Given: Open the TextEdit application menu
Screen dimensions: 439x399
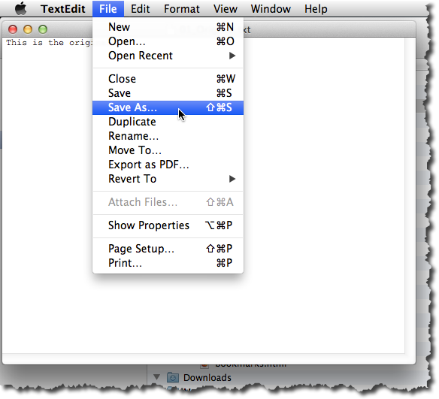Looking at the screenshot, I should [63, 9].
